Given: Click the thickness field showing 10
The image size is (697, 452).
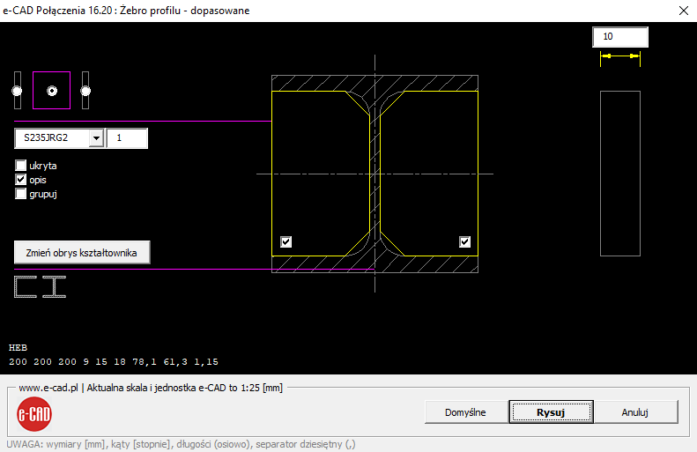Looking at the screenshot, I should (x=620, y=37).
